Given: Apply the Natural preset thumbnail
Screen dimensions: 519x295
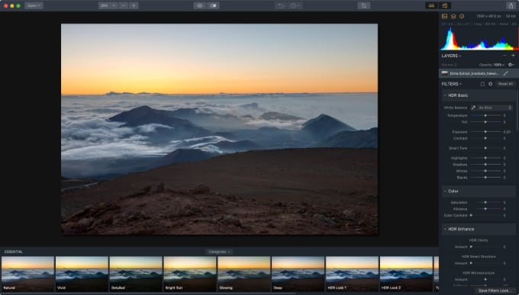Looking at the screenshot, I should click(27, 274).
